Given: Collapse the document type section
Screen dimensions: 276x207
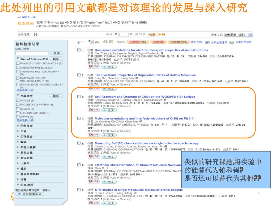Looking at the screenshot, I should point(18,95).
